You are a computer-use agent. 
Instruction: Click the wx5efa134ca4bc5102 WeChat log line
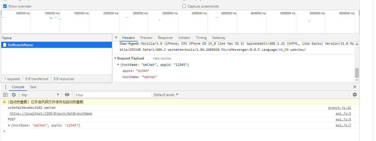[x=32, y=108]
